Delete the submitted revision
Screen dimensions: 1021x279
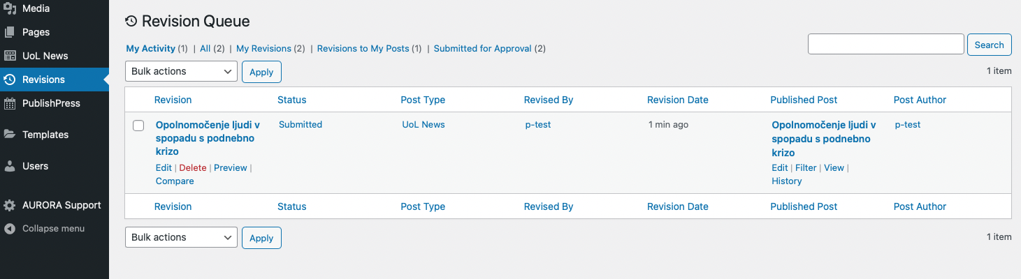point(193,168)
